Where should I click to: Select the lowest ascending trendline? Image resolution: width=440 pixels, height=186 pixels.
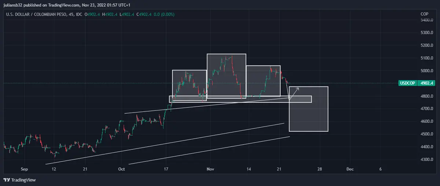[x=209, y=150]
